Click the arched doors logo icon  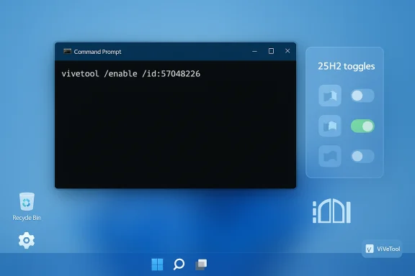[331, 211]
